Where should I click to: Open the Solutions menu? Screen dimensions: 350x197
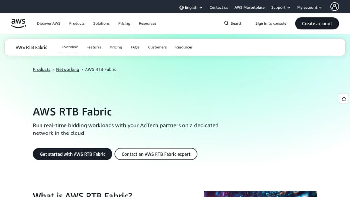101,23
